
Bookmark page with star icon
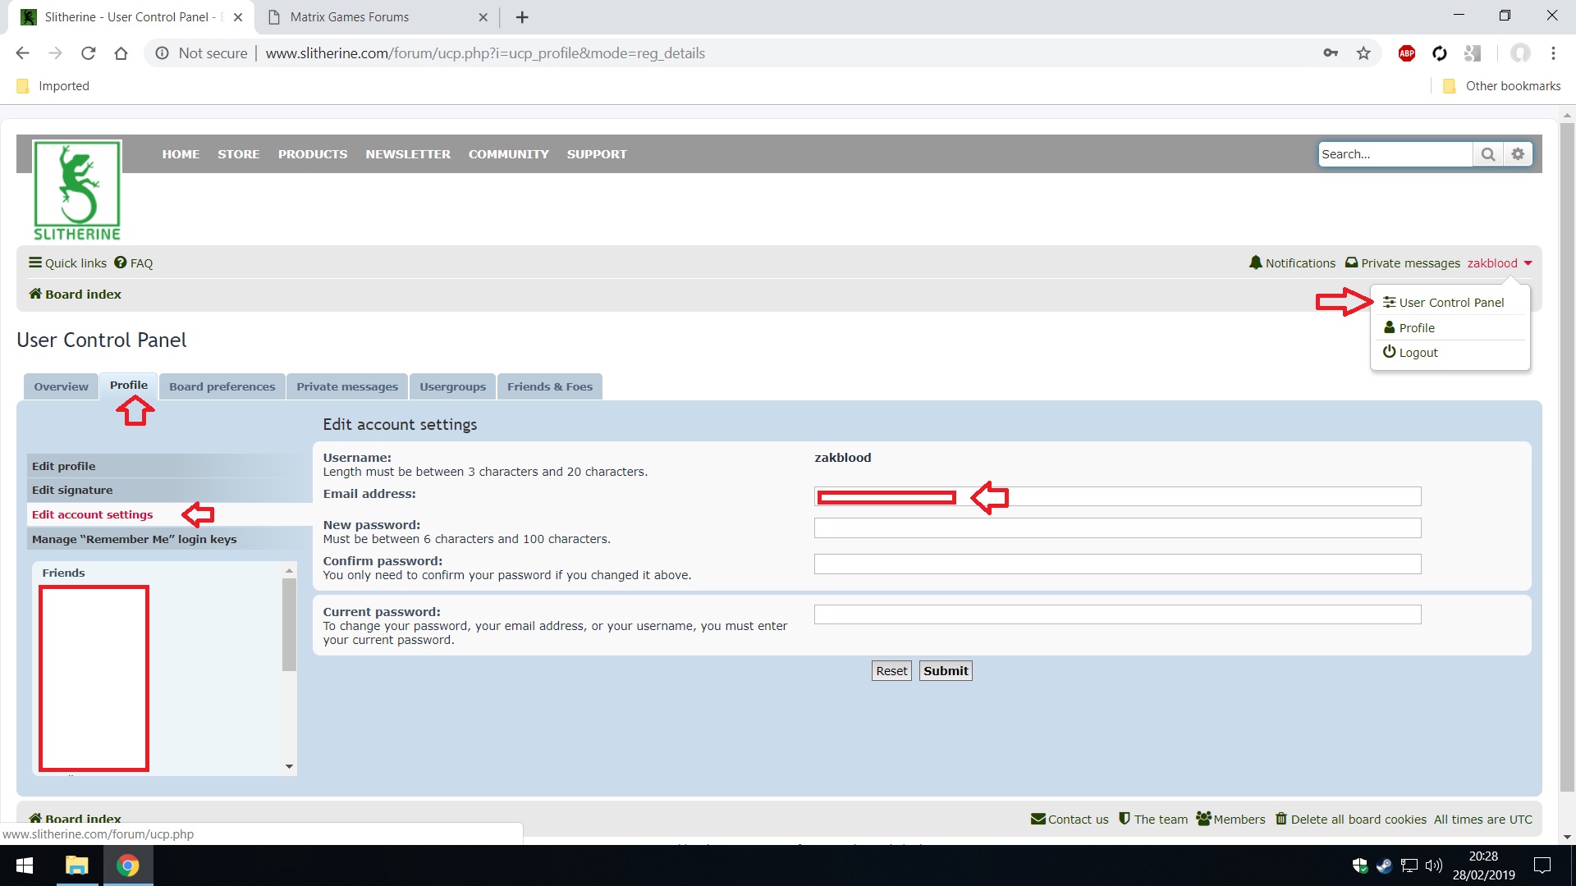1363,53
